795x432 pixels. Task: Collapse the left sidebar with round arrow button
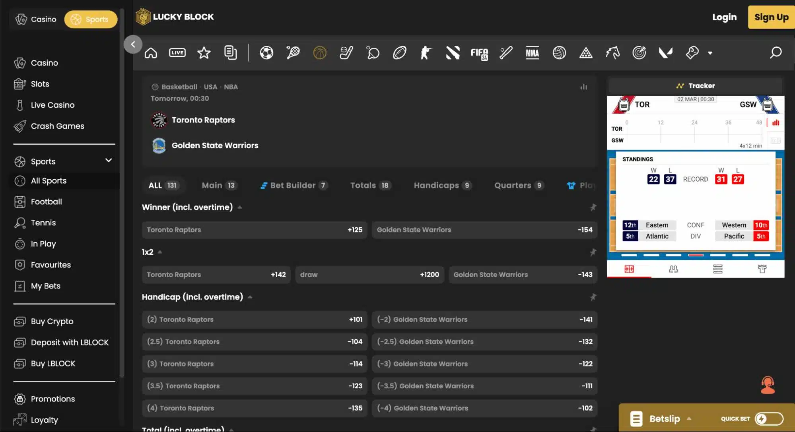pos(133,44)
